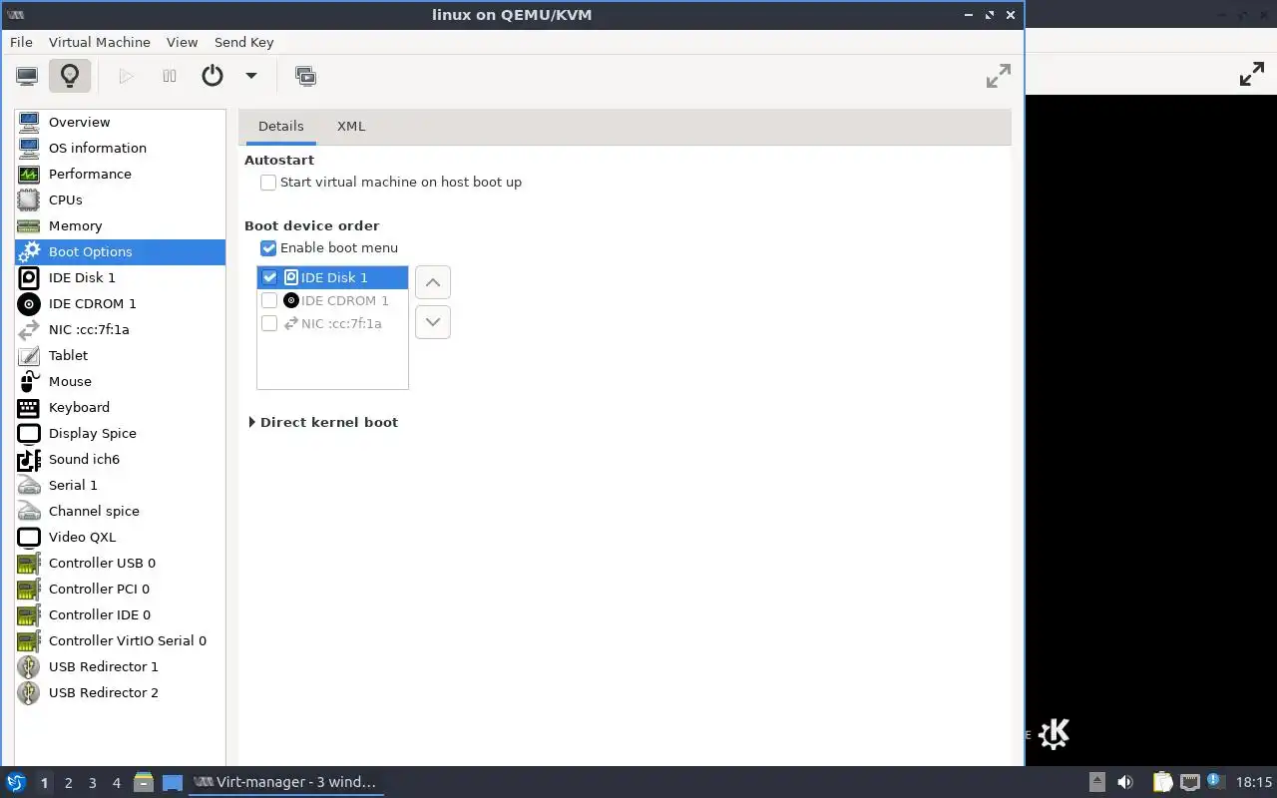Select Memory in hardware list

120,225
